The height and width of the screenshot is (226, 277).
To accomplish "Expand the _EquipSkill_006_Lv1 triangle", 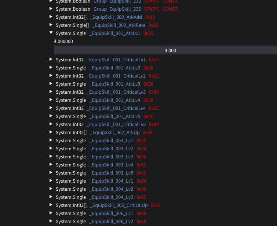I will click(x=51, y=213).
